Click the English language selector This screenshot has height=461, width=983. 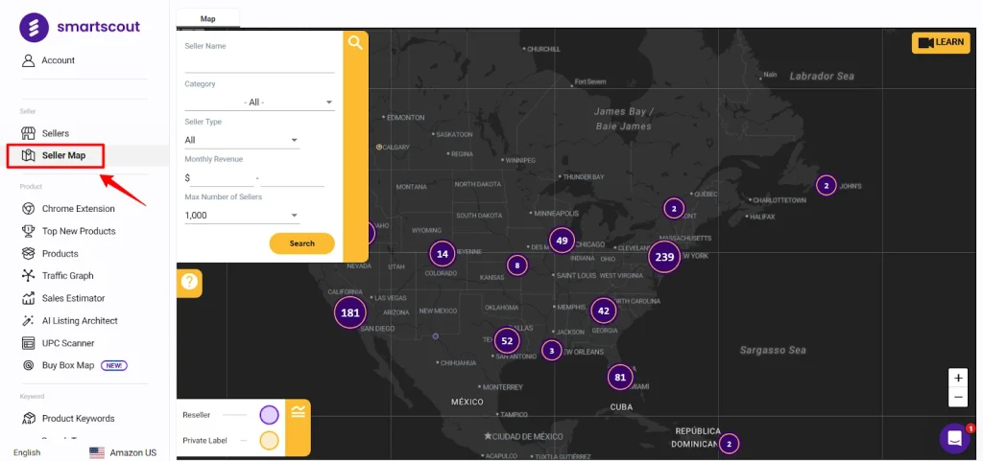[27, 453]
